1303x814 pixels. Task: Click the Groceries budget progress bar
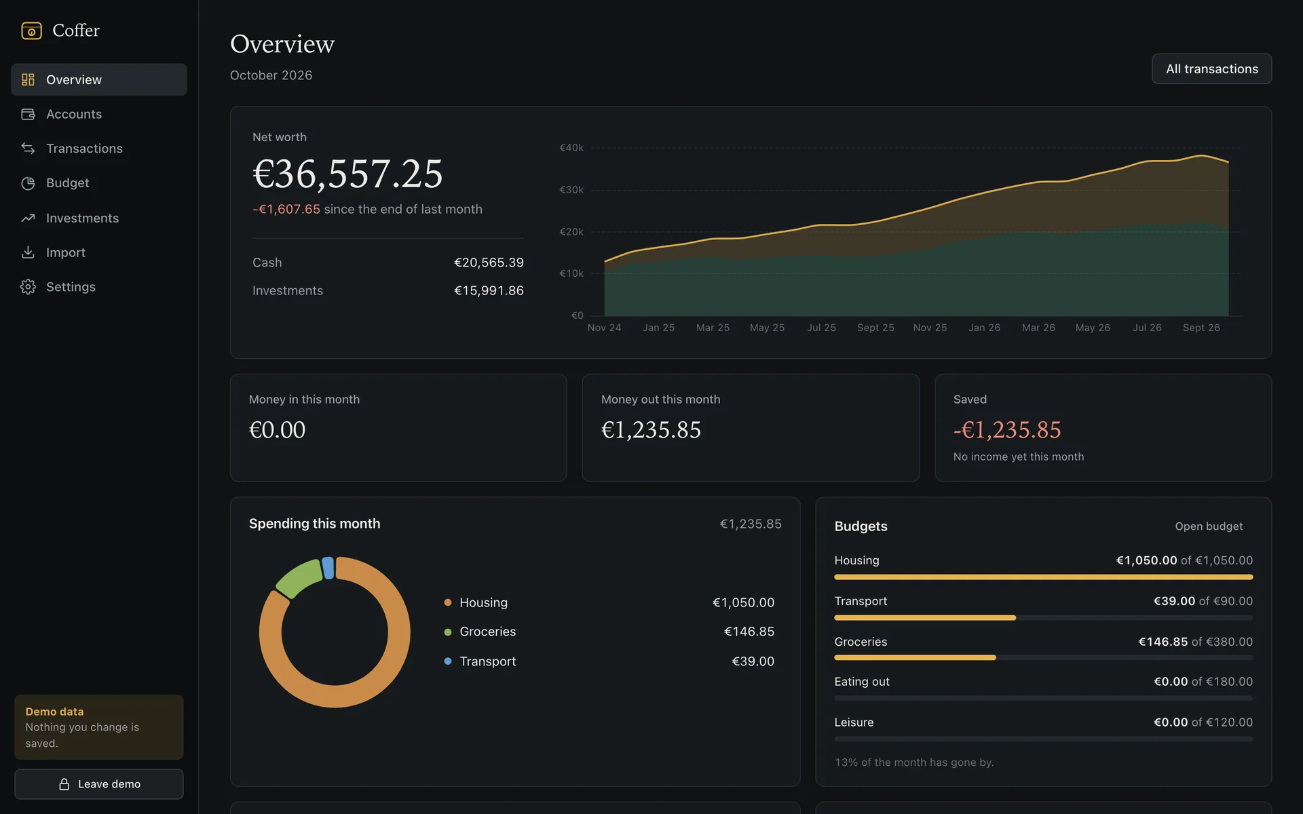coord(1043,658)
